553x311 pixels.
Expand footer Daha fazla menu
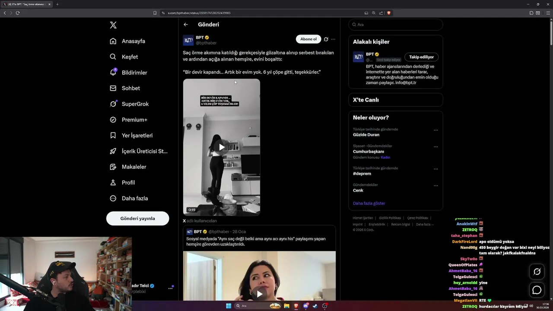coord(425,225)
